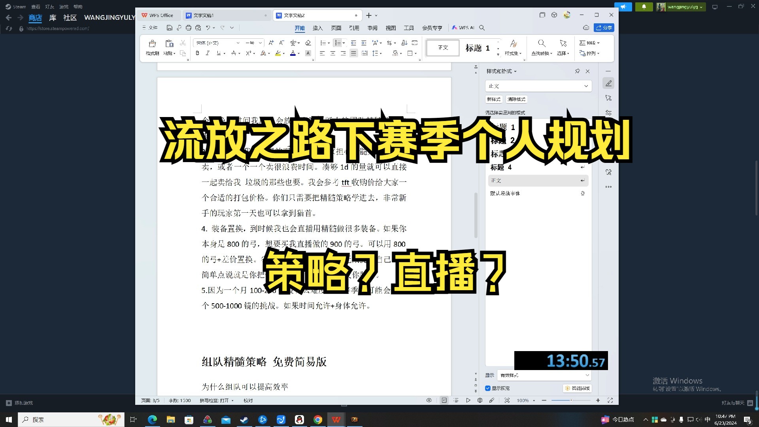Click the play read-mode icon in status bar
The image size is (759, 427).
468,401
